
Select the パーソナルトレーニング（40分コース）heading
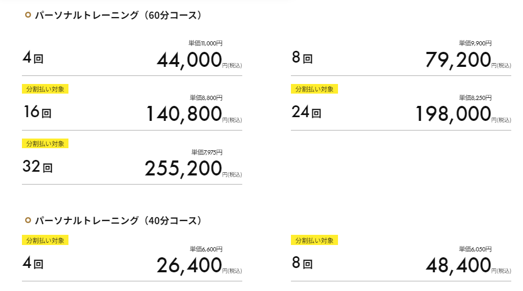[118, 220]
